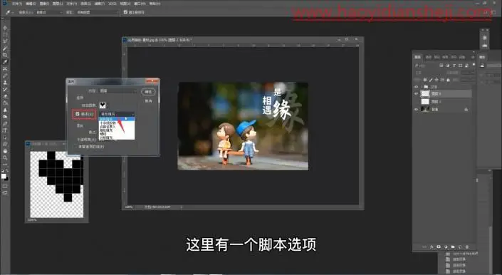Switch to the 图层 panel tab
The image size is (502, 275).
point(418,57)
